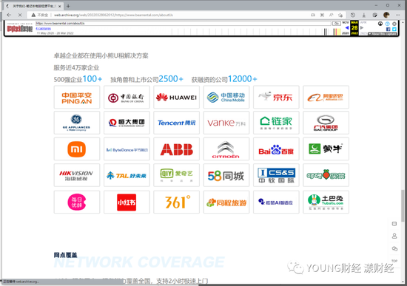Screen dimensions: 407x286
Task: Open the browser settings and more menu
Action: pyautogui.click(x=397, y=15)
